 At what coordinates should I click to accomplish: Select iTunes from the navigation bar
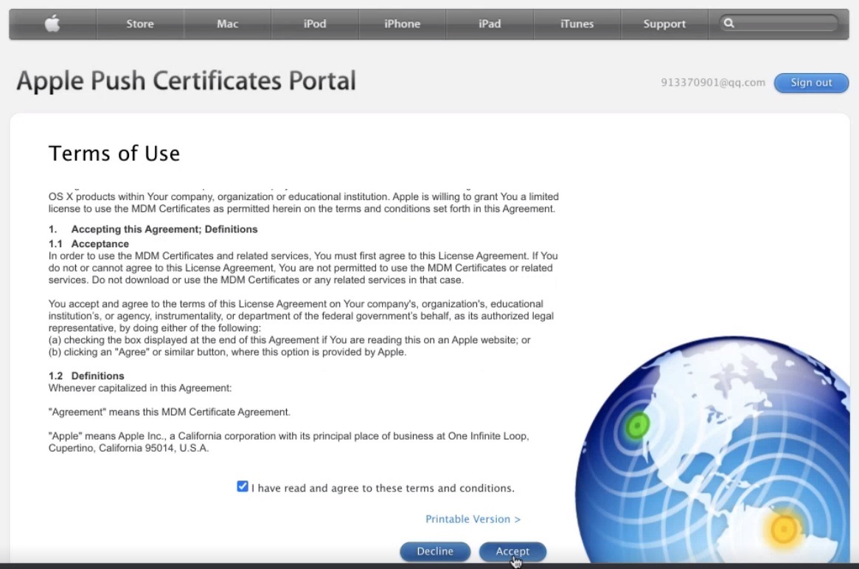[576, 23]
